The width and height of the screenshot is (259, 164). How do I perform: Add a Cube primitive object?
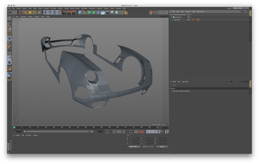tap(80, 12)
